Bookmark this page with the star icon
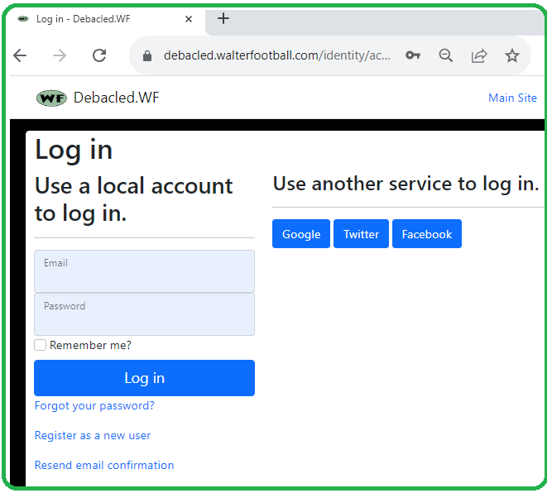Screen dimensions: 552x493 point(512,55)
